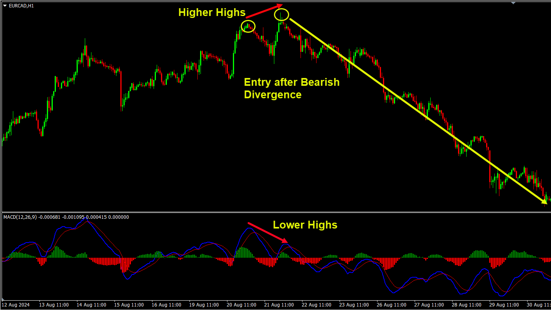Click the EURCAD,H1 chart title text

point(21,6)
